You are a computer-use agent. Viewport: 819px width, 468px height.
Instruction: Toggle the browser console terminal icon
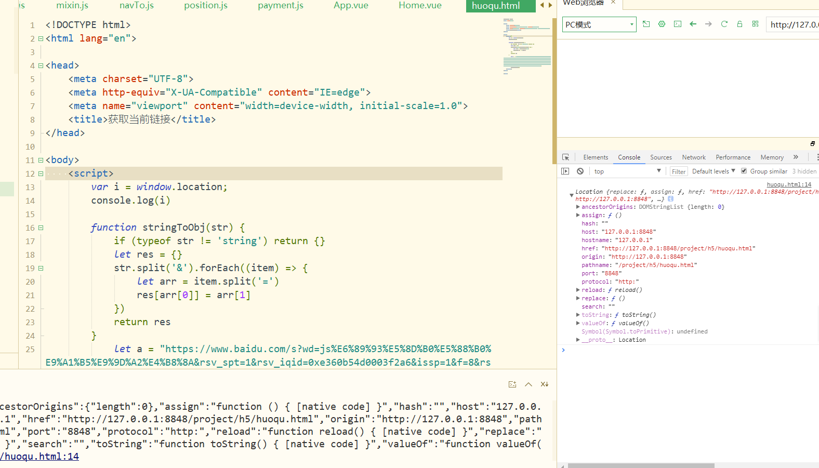pos(678,24)
